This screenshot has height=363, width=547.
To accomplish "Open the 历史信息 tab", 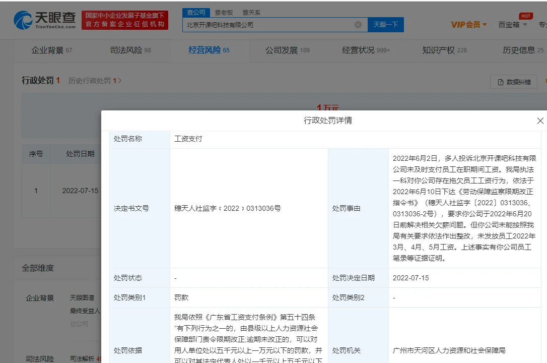I will pyautogui.click(x=523, y=50).
